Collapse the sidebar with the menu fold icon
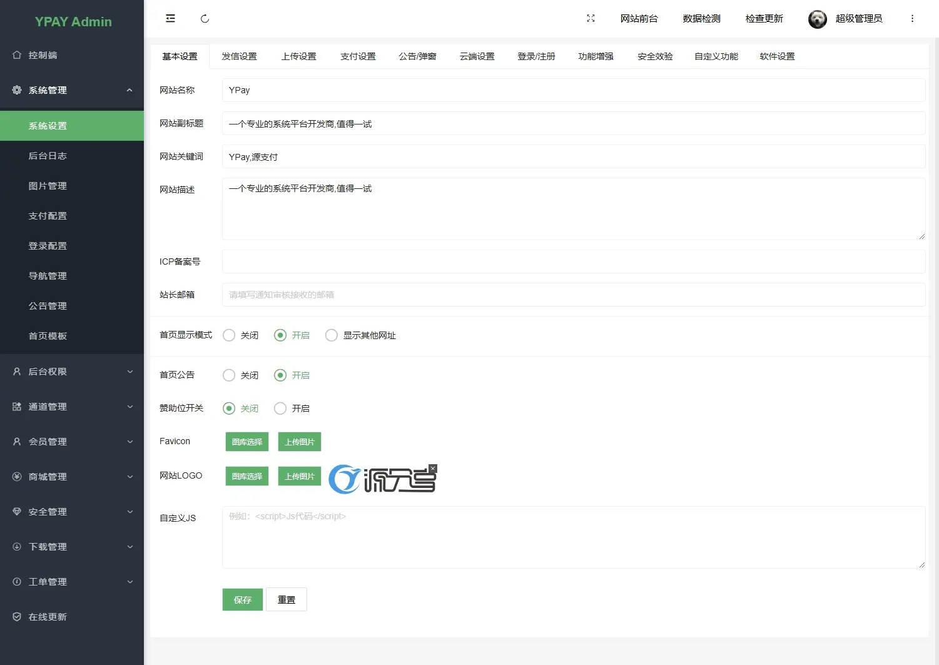This screenshot has width=939, height=665. (170, 19)
